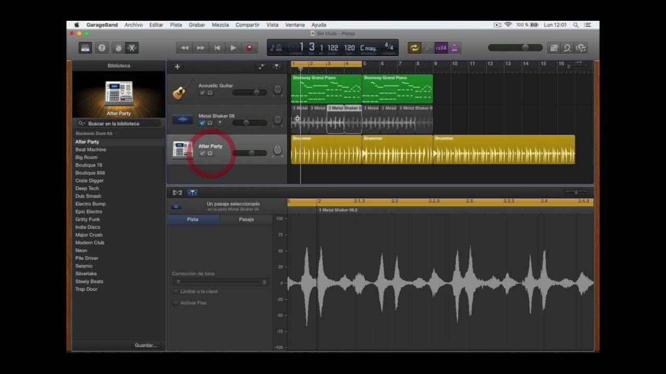
Task: Toggle the Editors scissors button
Action: [132, 48]
